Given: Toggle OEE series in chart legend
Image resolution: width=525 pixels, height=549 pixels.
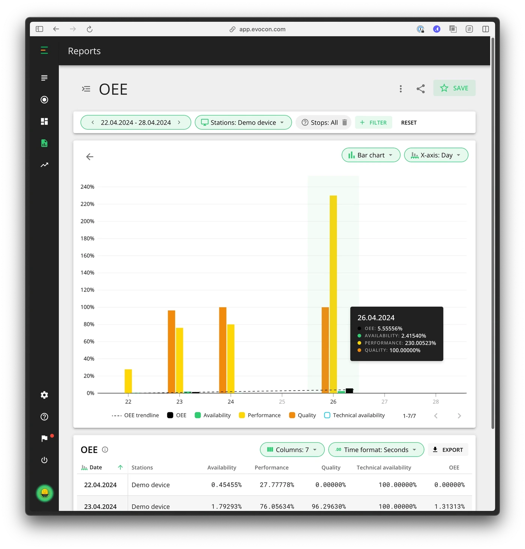Looking at the screenshot, I should pos(177,415).
